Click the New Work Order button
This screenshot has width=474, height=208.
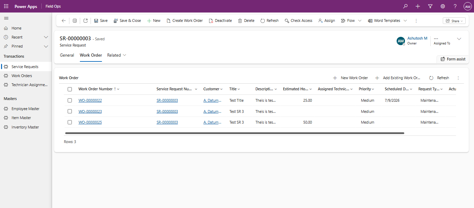pos(350,78)
